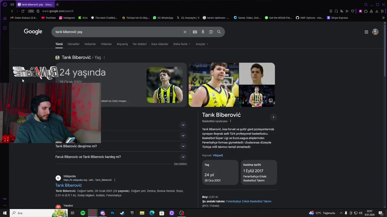Open options dots beside Basketbol oyuncusu
This screenshot has width=387, height=217.
coord(230,121)
